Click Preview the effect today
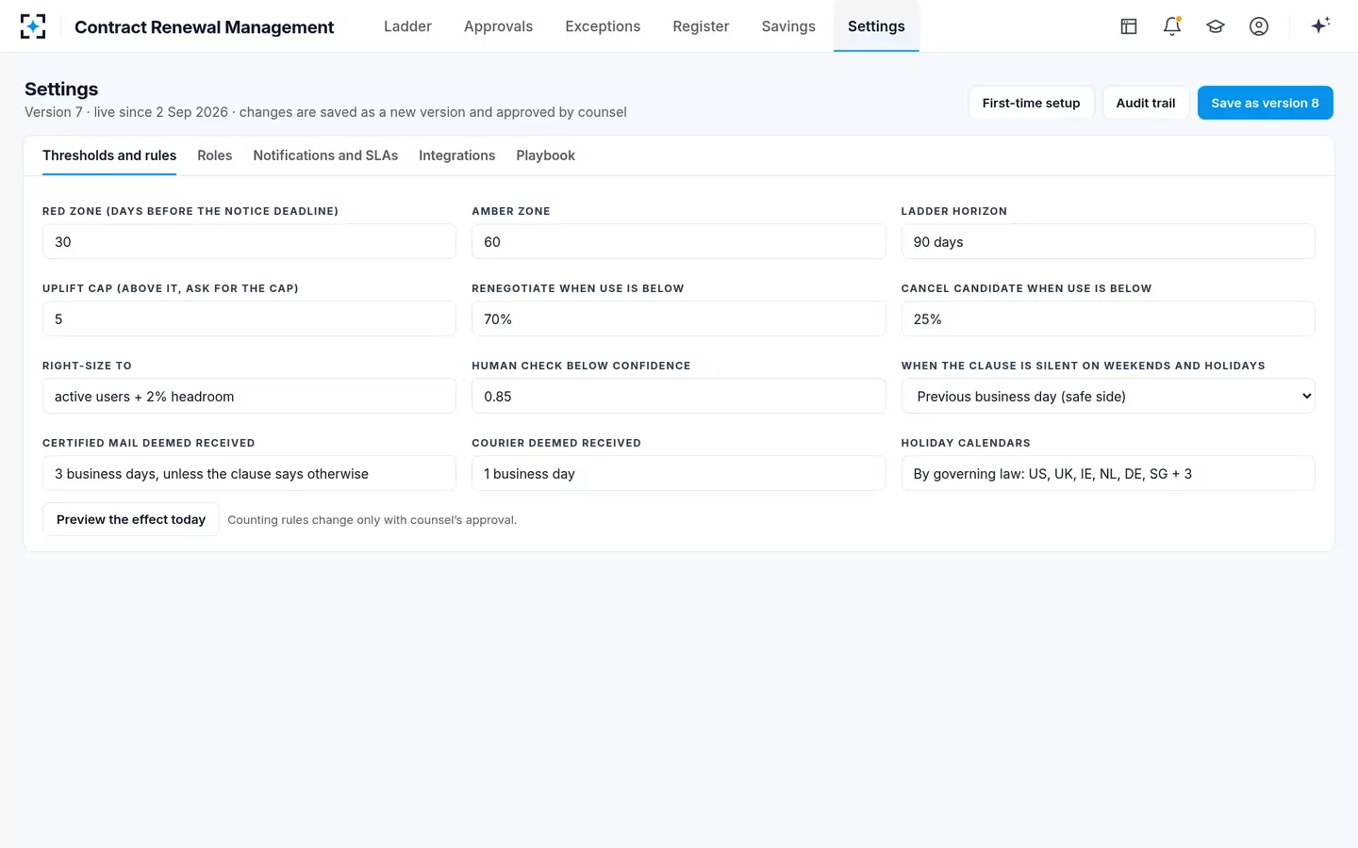Screen dimensions: 1358x848 [131, 519]
